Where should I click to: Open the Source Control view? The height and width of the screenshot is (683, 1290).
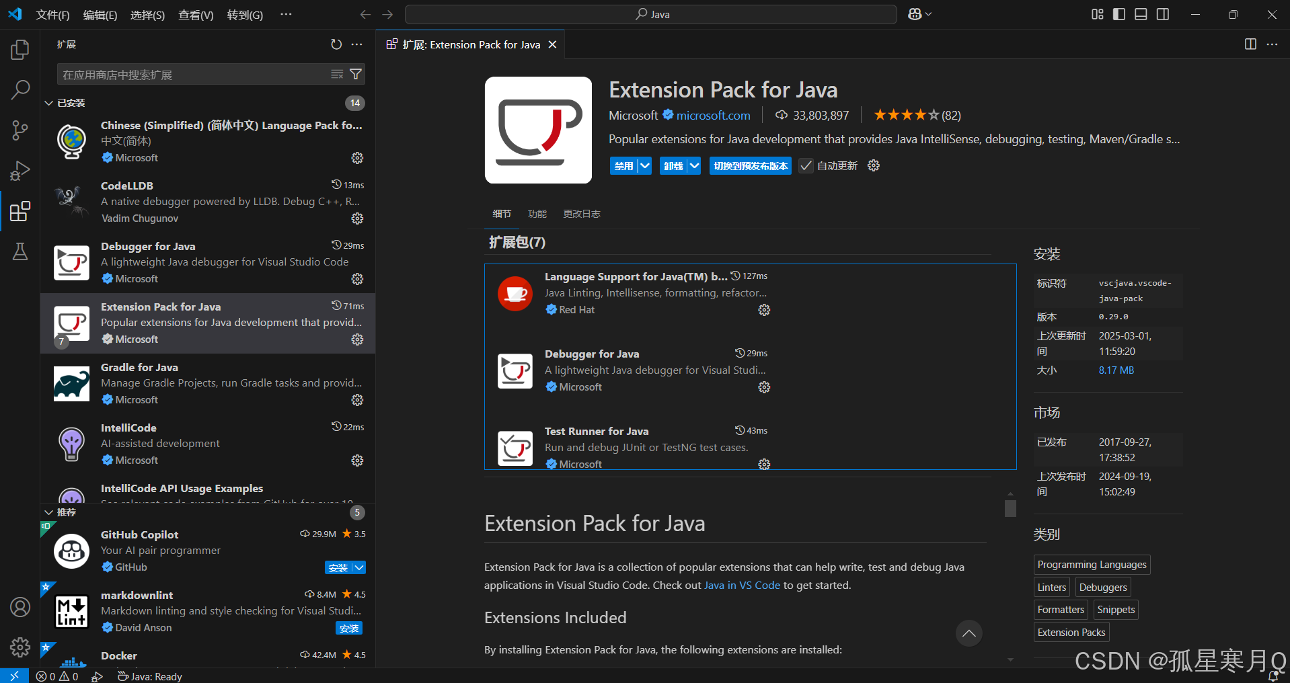pos(20,130)
